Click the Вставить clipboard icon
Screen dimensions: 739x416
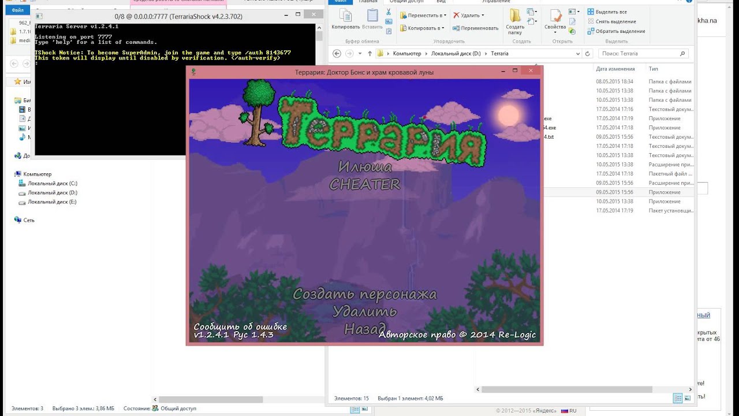coord(372,16)
